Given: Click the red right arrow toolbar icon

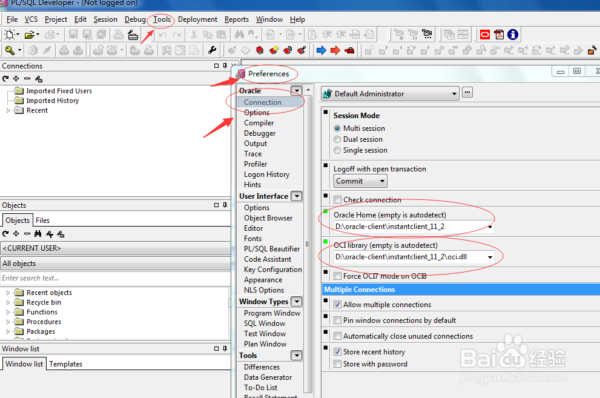Looking at the screenshot, I should 335,50.
